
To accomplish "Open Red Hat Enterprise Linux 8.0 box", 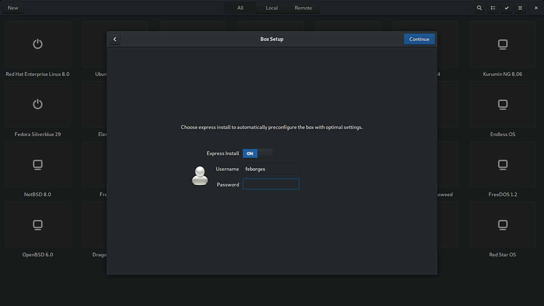I will point(37,44).
